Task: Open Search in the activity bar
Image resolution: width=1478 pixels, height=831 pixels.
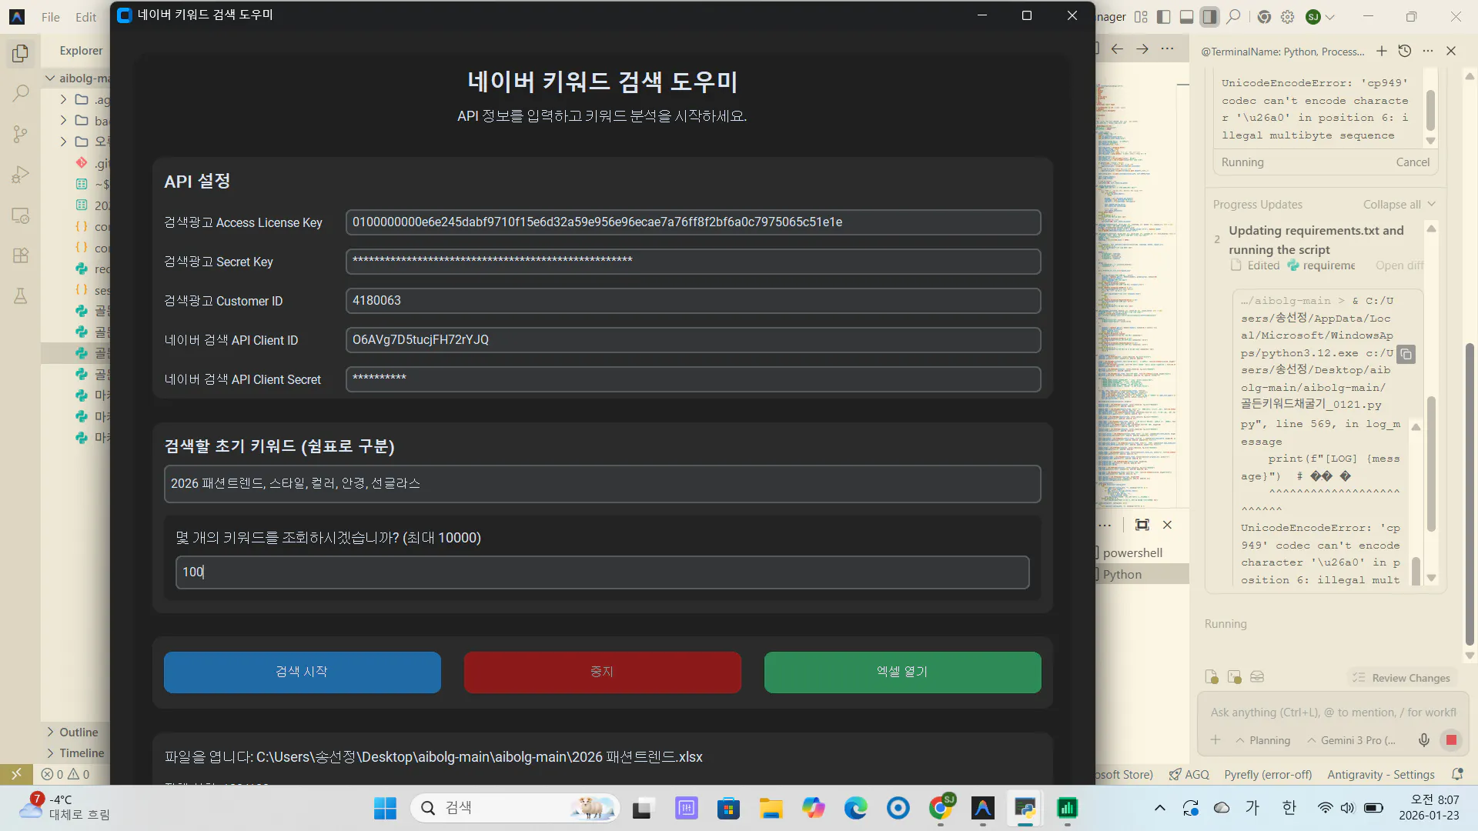Action: pyautogui.click(x=21, y=94)
